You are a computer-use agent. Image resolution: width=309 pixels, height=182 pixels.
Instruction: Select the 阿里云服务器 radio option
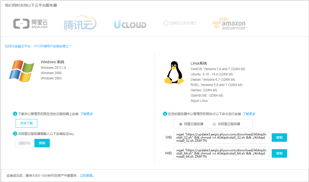pyautogui.click(x=181, y=124)
